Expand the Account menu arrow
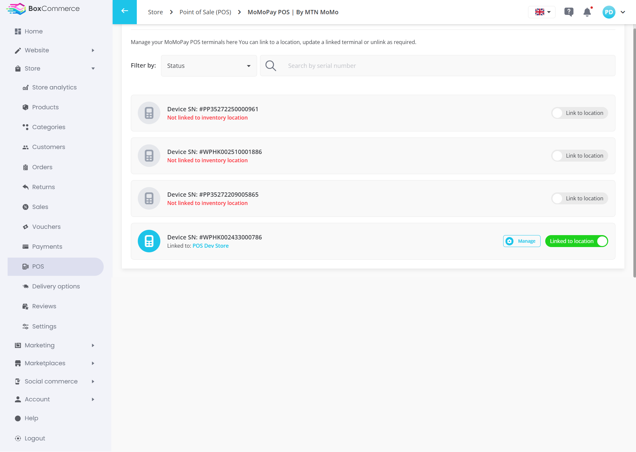The height and width of the screenshot is (452, 636). pyautogui.click(x=93, y=399)
